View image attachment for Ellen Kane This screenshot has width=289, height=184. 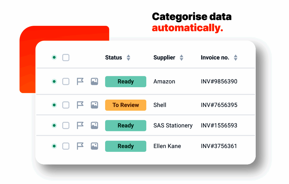94,146
